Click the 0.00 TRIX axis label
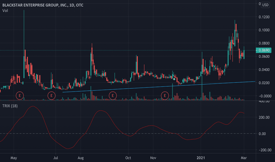This screenshot has width=275, height=162. 262,134
